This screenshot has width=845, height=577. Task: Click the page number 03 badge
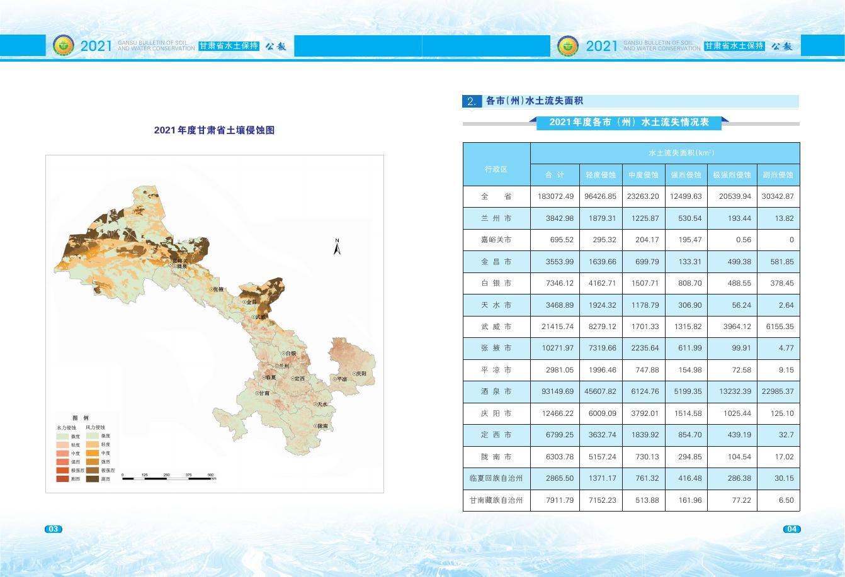click(x=53, y=529)
